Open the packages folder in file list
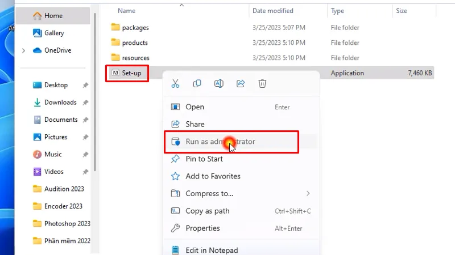The image size is (455, 255). coord(135,27)
